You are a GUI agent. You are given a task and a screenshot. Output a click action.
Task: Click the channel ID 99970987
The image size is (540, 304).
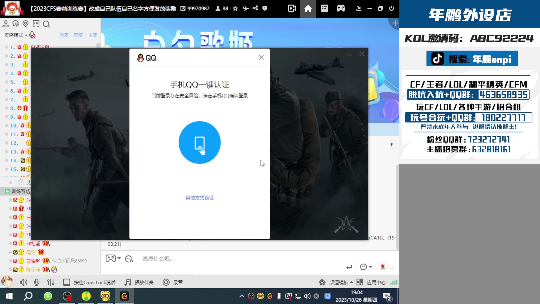click(x=195, y=8)
